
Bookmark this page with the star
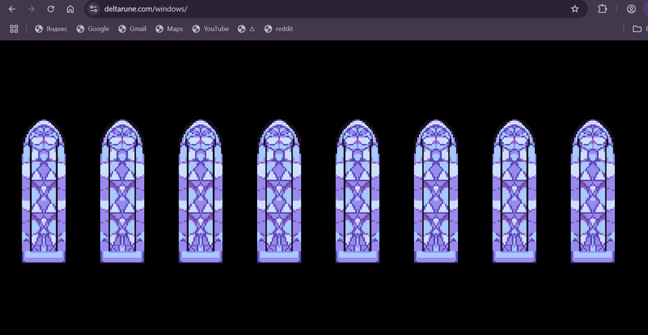(575, 9)
